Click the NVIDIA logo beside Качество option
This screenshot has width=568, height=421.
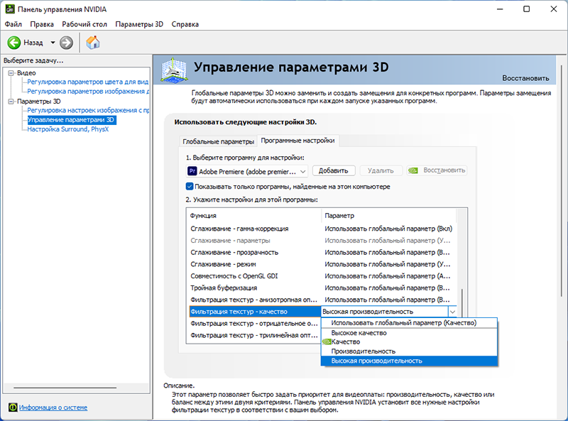coord(327,341)
